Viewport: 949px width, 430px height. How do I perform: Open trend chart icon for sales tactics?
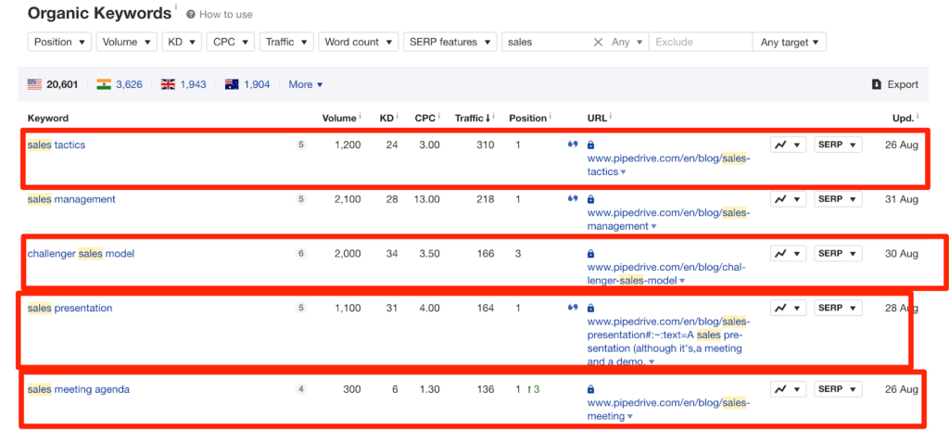coord(788,145)
